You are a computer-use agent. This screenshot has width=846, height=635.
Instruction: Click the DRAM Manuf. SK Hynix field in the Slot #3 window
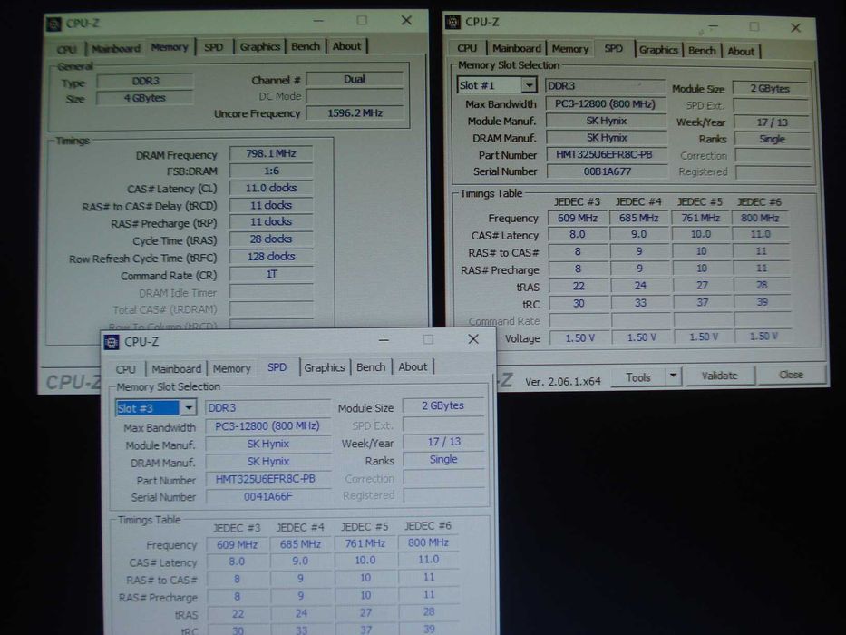268,461
